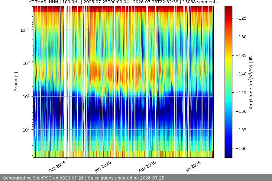This screenshot has height=181, width=272.
Task: Click the -160 colorbar tick label
Action: coord(241,148)
